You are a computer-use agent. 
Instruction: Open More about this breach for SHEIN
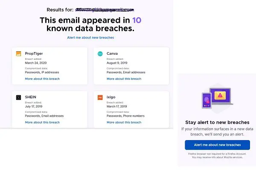[x=42, y=123]
